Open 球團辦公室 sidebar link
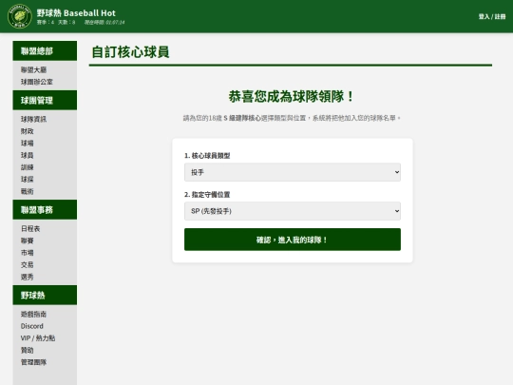The image size is (513, 385). click(x=37, y=82)
